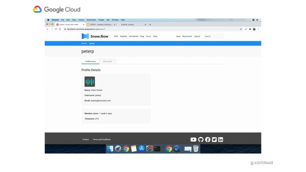This screenshot has width=306, height=172.
Task: Open the GraphQL link in site navigation
Action: 123,36
